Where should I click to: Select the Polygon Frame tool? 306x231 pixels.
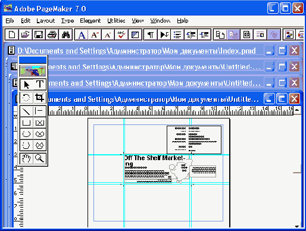(40, 145)
